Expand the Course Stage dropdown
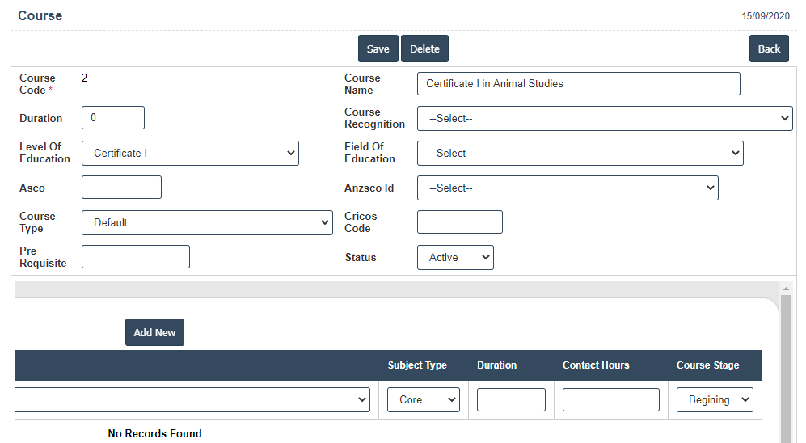806x443 pixels. pyautogui.click(x=715, y=400)
